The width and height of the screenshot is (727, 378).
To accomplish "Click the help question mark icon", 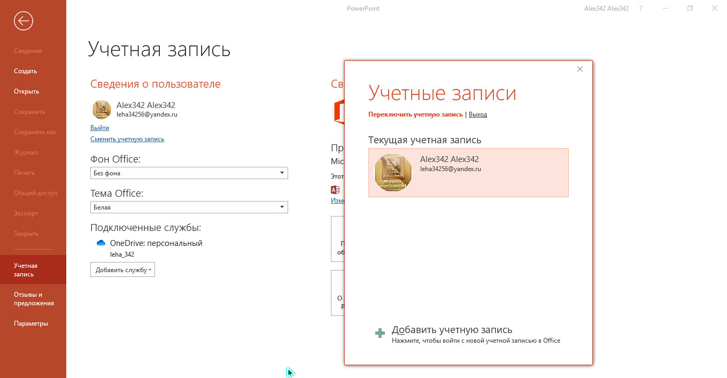I will (641, 9).
